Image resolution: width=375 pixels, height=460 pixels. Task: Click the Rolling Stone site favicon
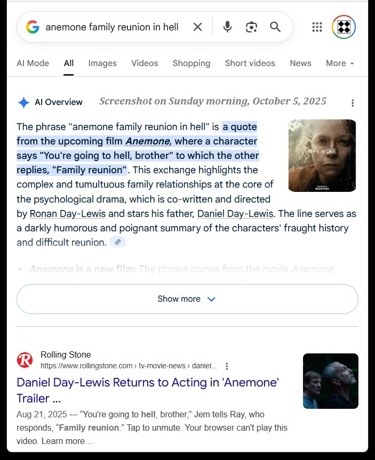[25, 360]
